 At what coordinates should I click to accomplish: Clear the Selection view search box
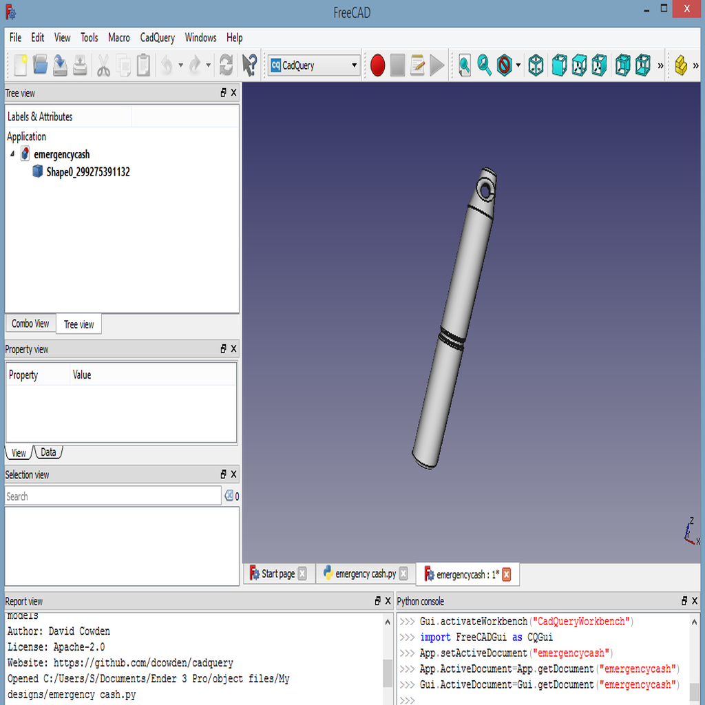[x=229, y=496]
